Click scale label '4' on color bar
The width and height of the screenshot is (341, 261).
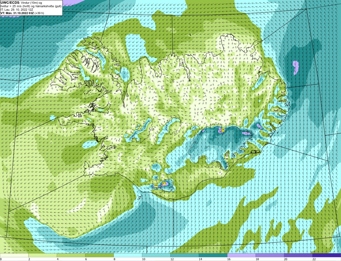coord(58,259)
